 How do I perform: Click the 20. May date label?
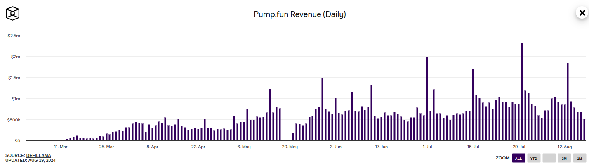[x=290, y=147]
